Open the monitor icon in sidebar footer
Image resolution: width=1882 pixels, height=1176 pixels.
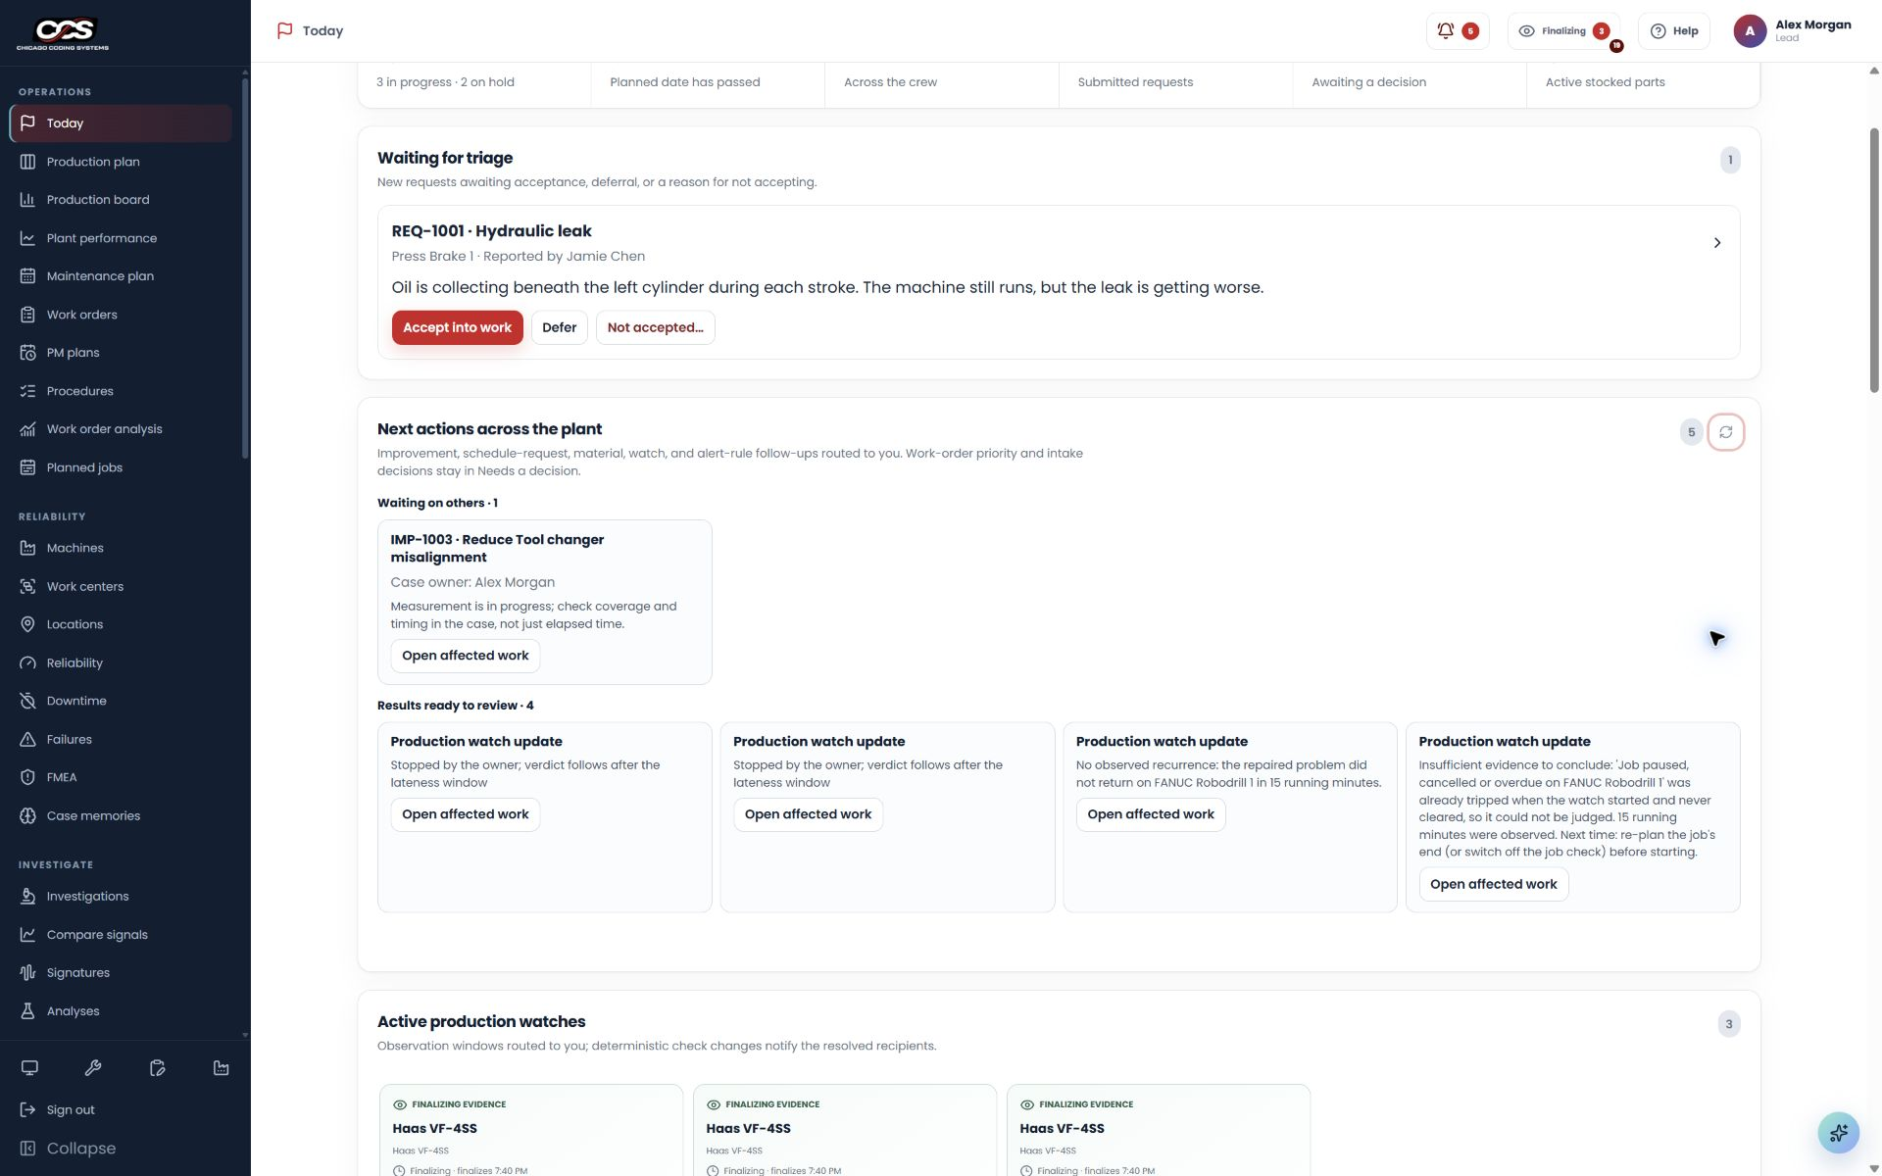coord(29,1068)
